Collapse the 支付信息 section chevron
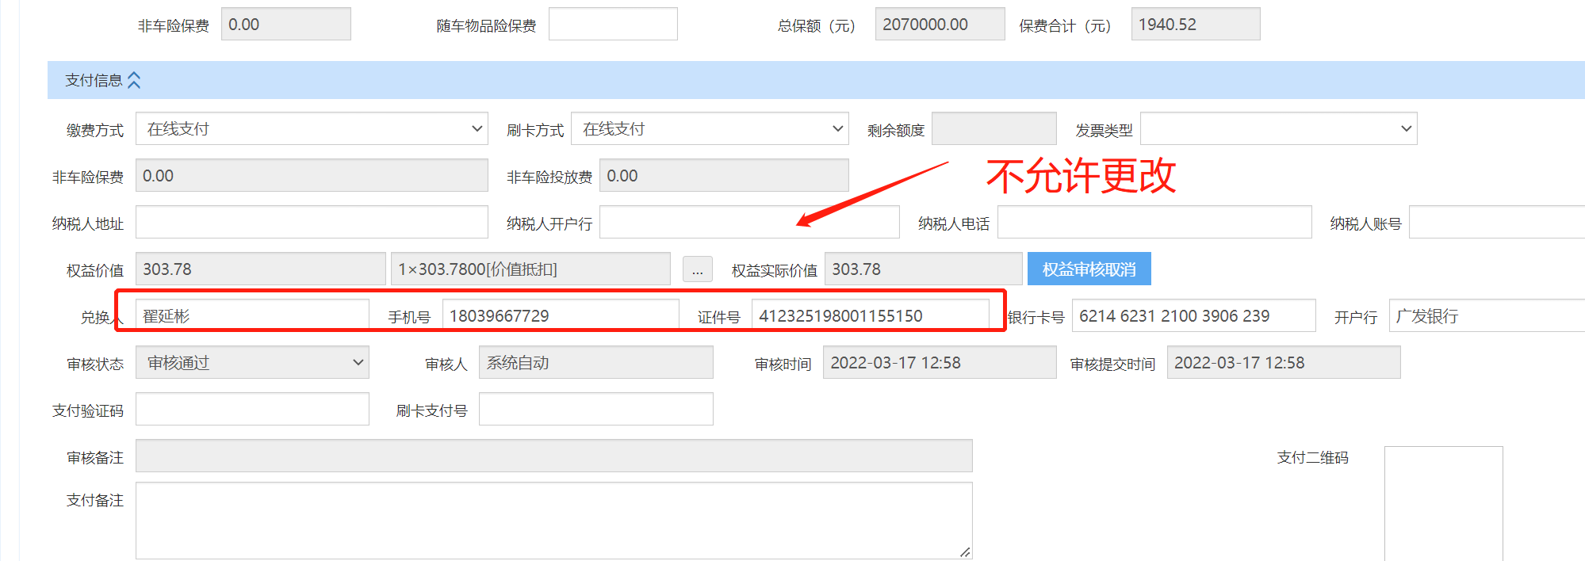Screen dimensions: 1585x561 point(134,80)
